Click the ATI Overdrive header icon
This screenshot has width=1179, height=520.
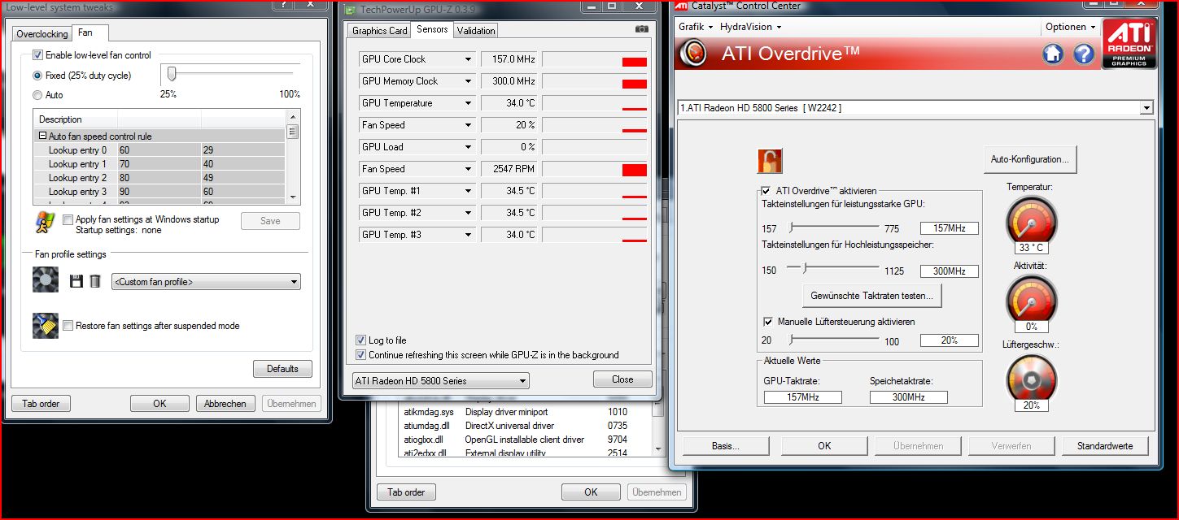tap(694, 54)
